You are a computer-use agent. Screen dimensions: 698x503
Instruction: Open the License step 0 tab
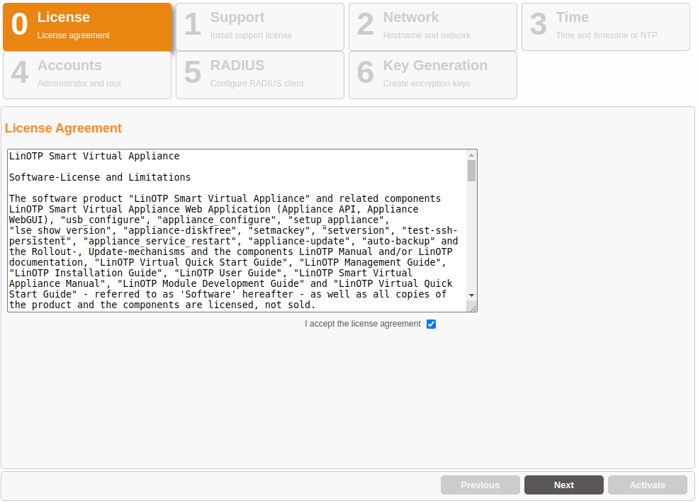tap(86, 26)
